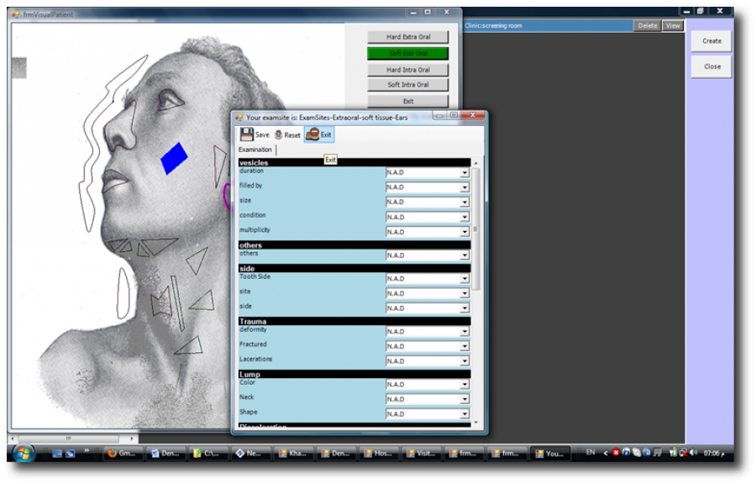The height and width of the screenshot is (484, 756).
Task: Toggle the Soft Extr Oral green button
Action: [x=407, y=53]
